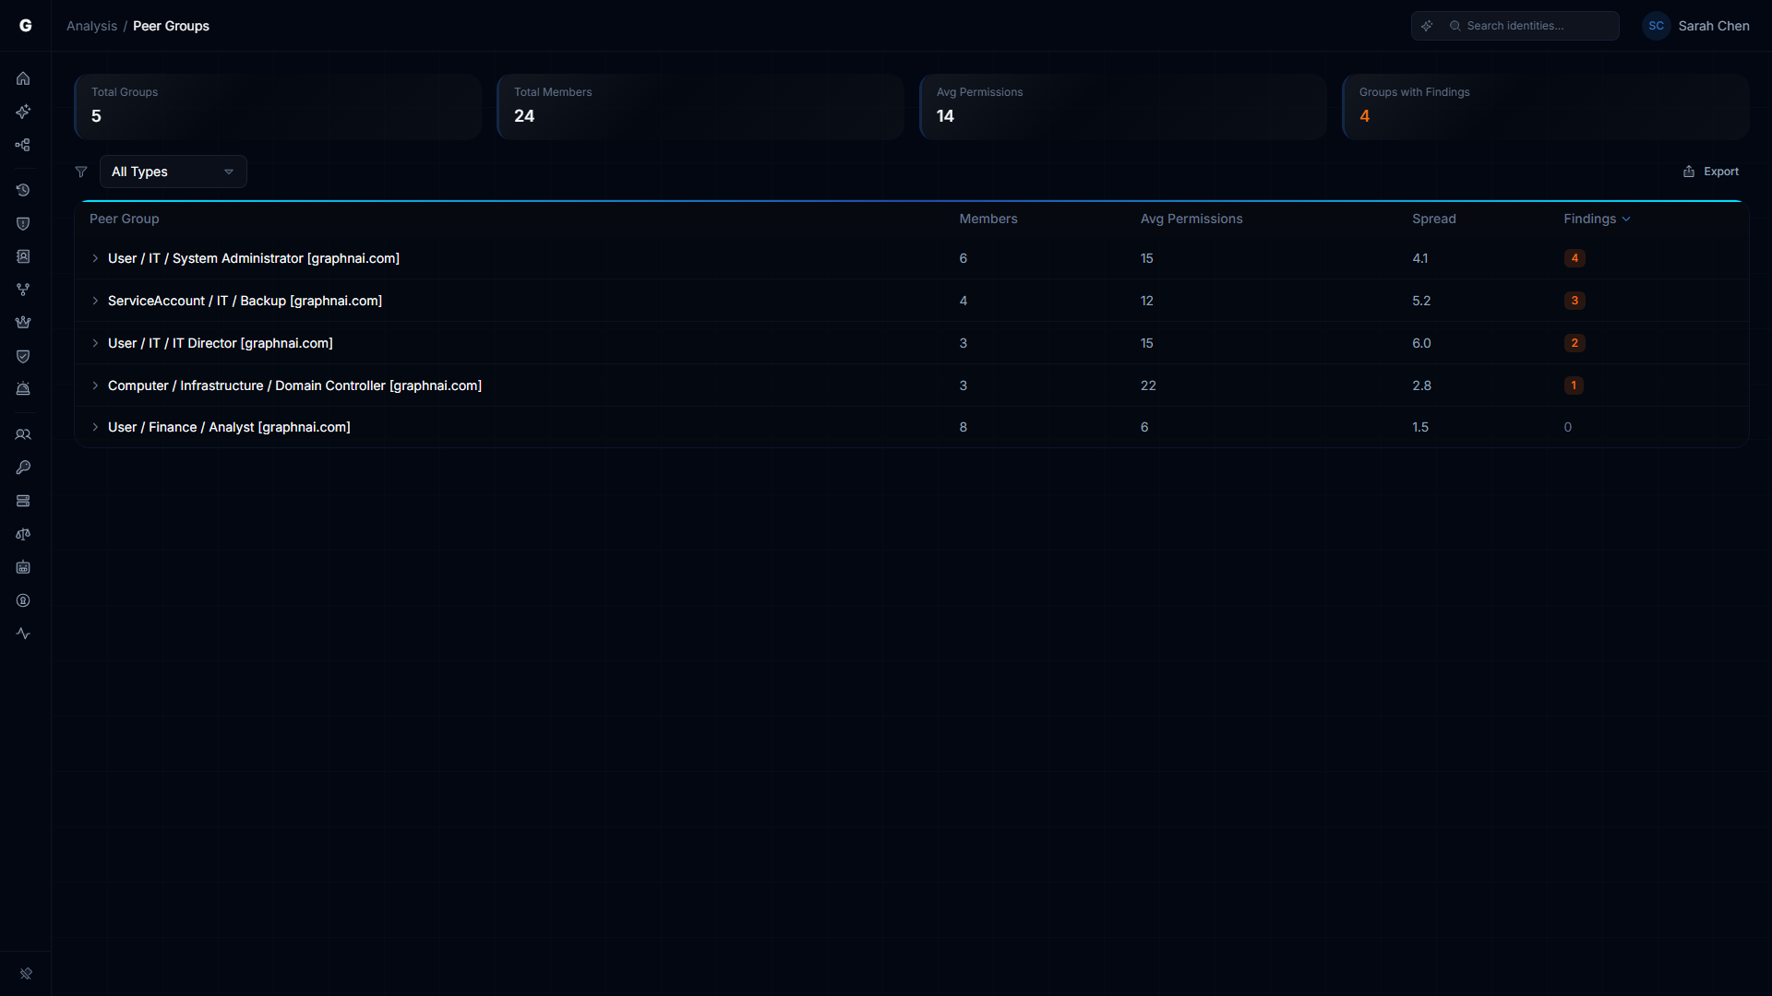Open the key credentials icon
Viewport: 1772px width, 996px height.
click(23, 468)
